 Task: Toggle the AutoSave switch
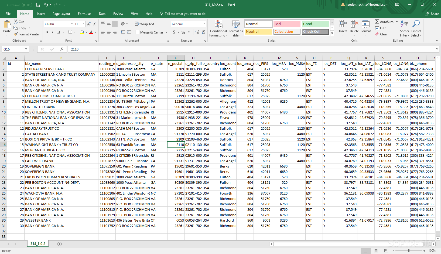click(x=27, y=5)
